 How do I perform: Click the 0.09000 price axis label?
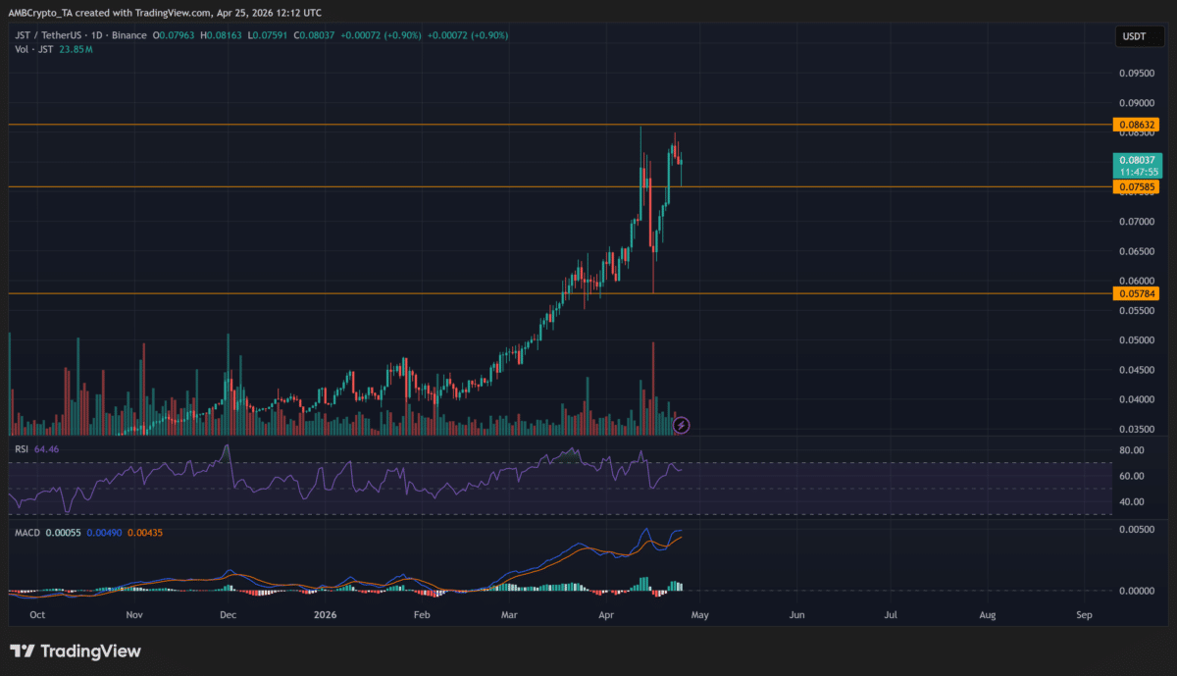click(1135, 102)
